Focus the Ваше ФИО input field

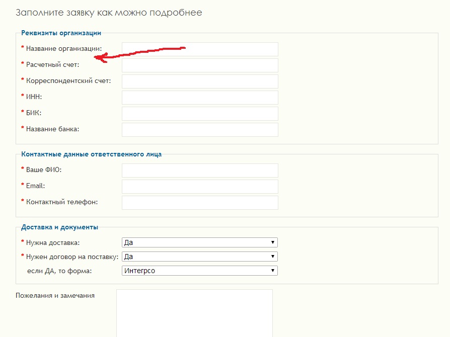point(200,171)
